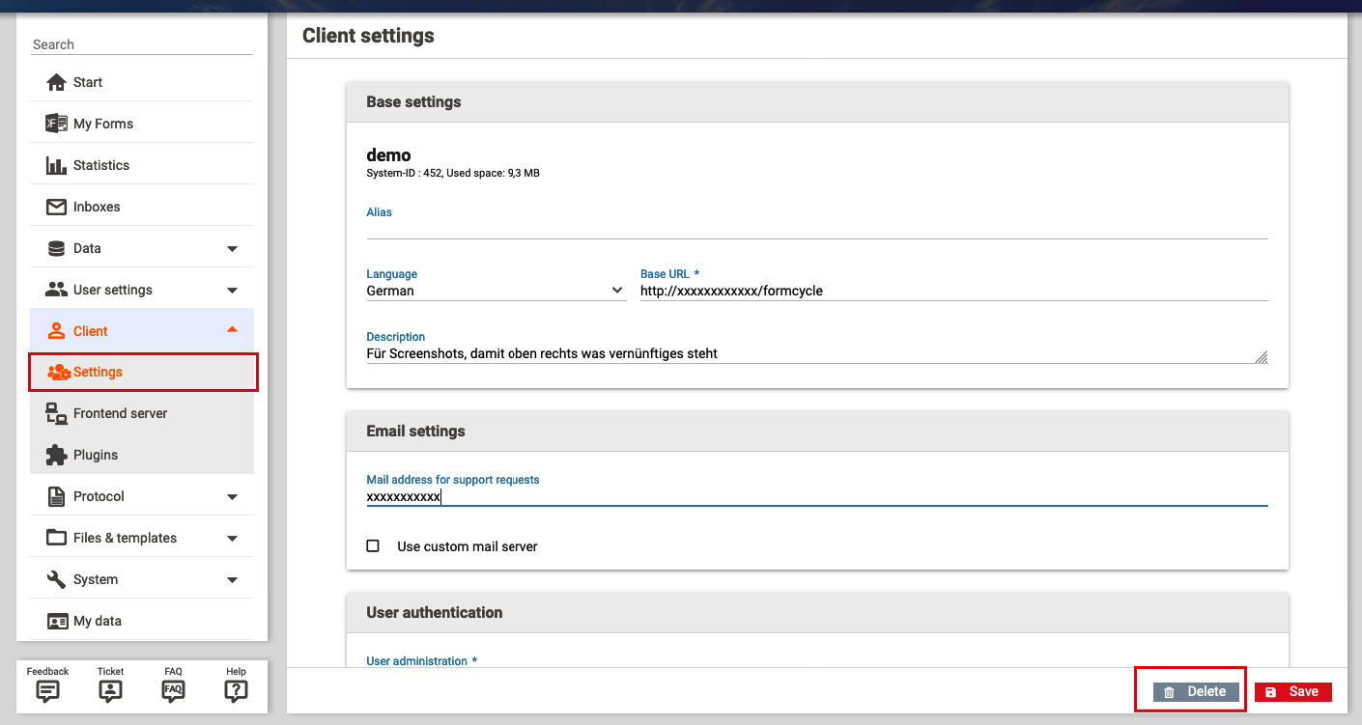Click the Feedback speech bubble icon
The image size is (1362, 725).
point(47,690)
